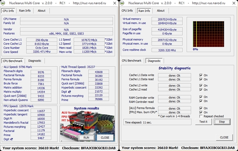Open the About tab in the left window
Image resolution: width=238 pixels, height=151 pixels.
coord(42,10)
